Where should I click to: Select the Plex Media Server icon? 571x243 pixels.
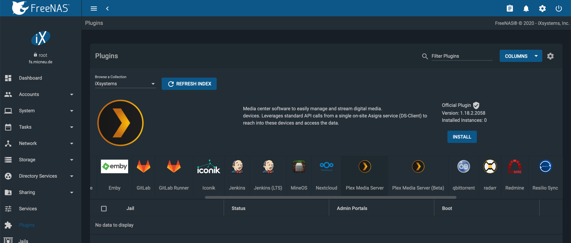(x=365, y=166)
